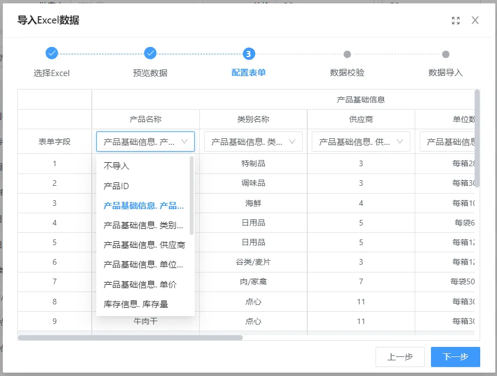The image size is (497, 376).
Task: Expand the 类别名称 field mapping dropdown
Action: [253, 142]
